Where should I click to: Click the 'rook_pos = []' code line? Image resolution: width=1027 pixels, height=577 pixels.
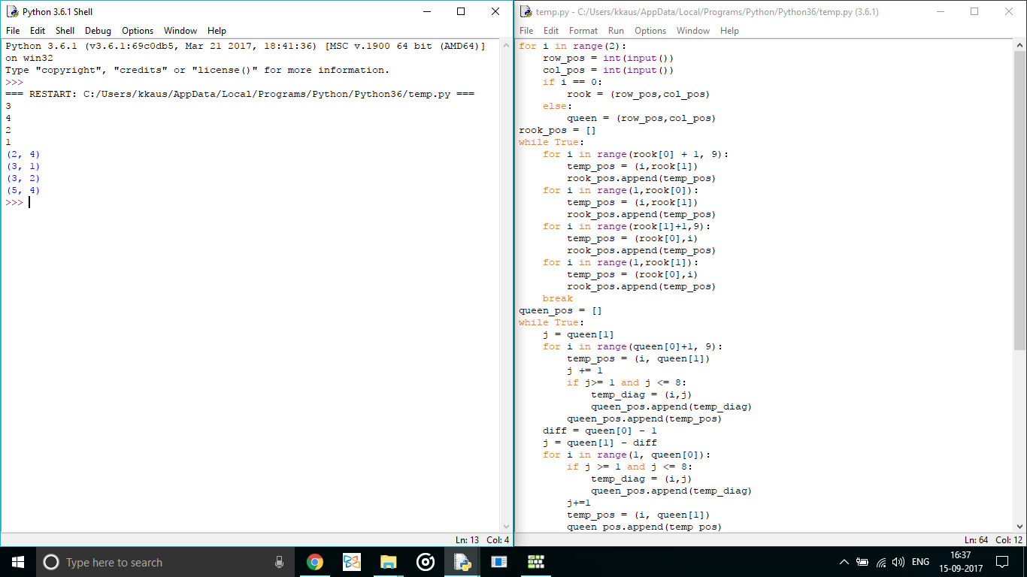pos(557,130)
